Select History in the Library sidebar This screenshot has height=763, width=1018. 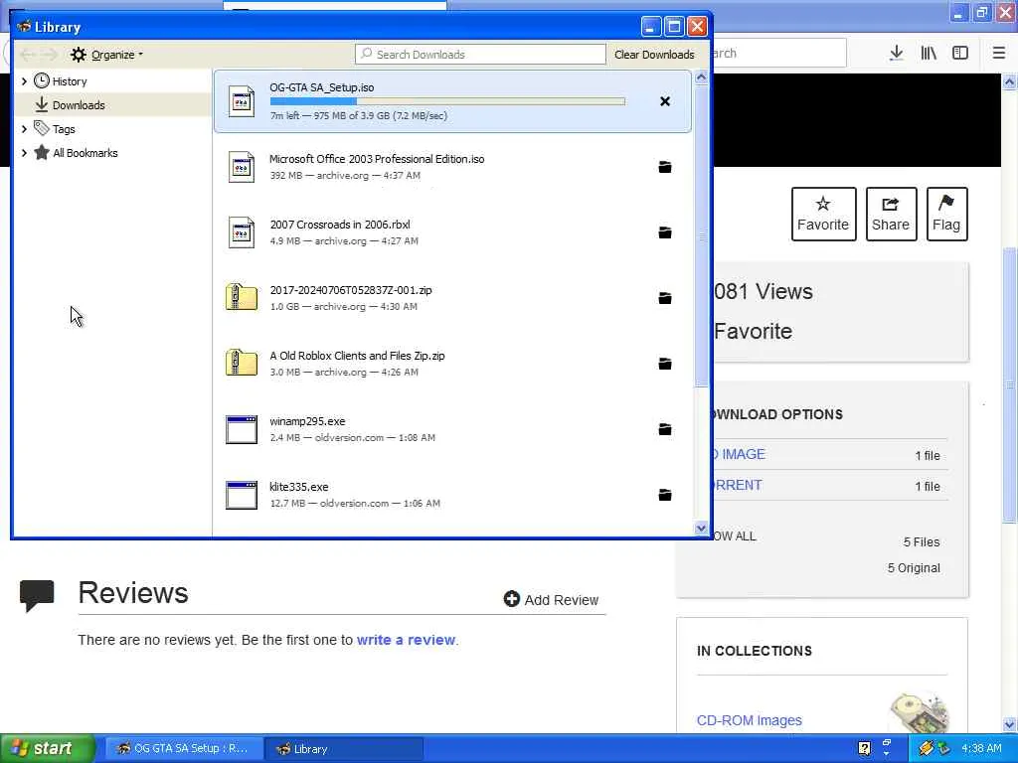point(70,81)
